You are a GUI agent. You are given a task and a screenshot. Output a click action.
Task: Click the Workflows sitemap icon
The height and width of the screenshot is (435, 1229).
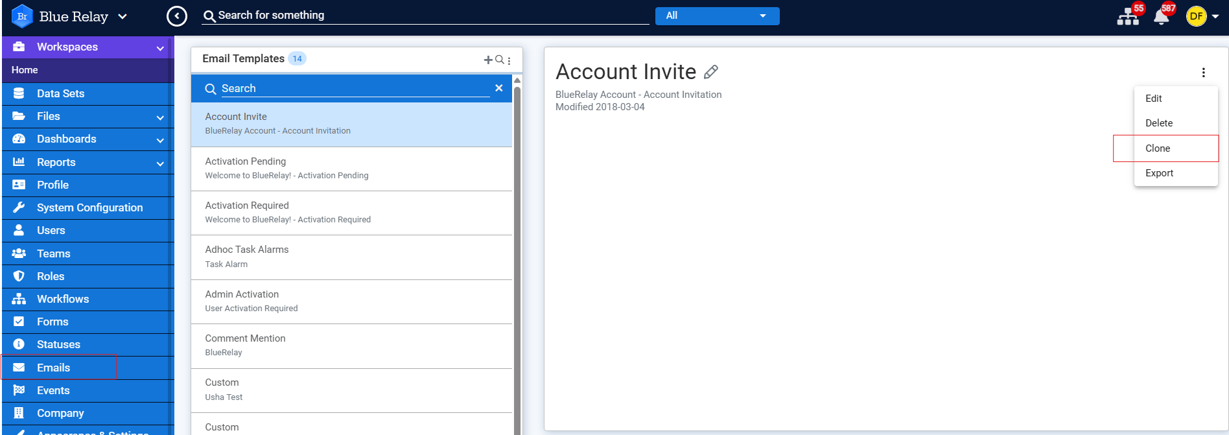(x=19, y=299)
